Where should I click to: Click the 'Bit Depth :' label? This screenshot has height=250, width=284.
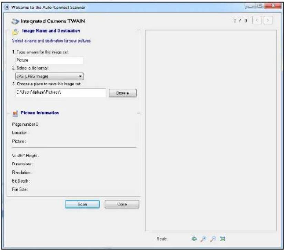tap(21, 181)
